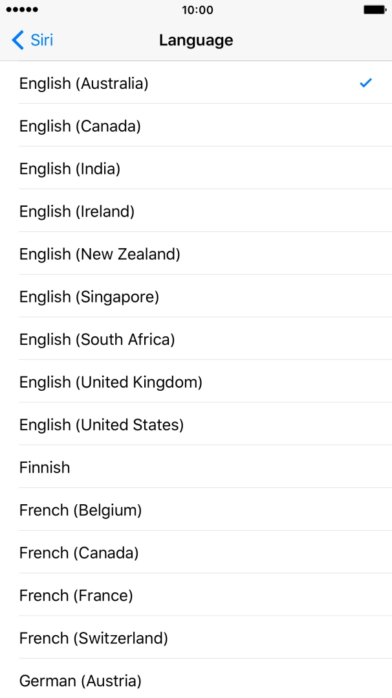Image resolution: width=392 pixels, height=698 pixels.
Task: Select French (France)
Action: point(77,596)
